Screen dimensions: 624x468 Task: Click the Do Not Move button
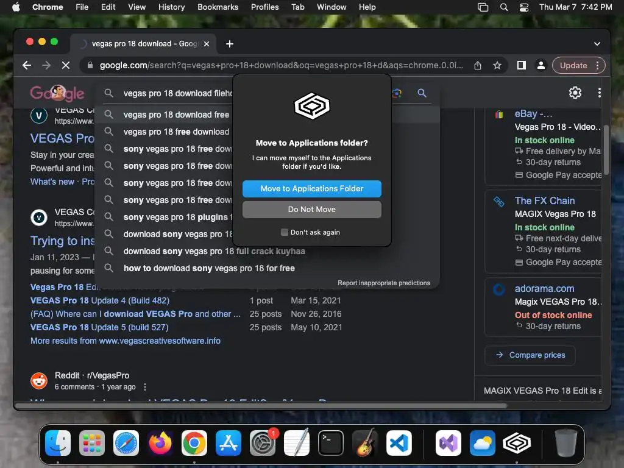click(x=311, y=210)
